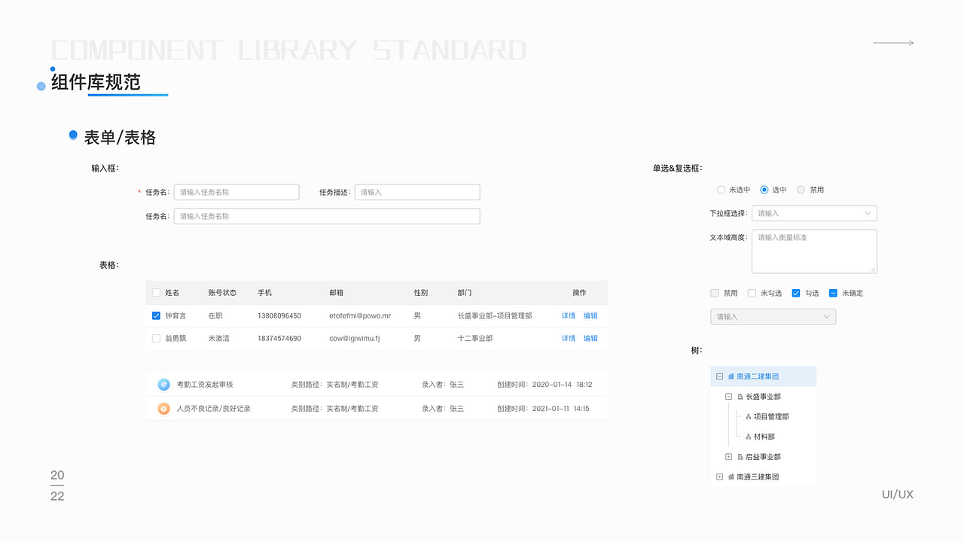The image size is (964, 542).
Task: Focus the required 任务名 field with asterisk
Action: pyautogui.click(x=236, y=192)
